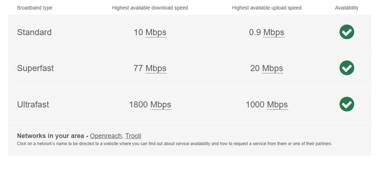Click the 1800 Ultrafast download speed value
The height and width of the screenshot is (192, 377).
pos(138,105)
